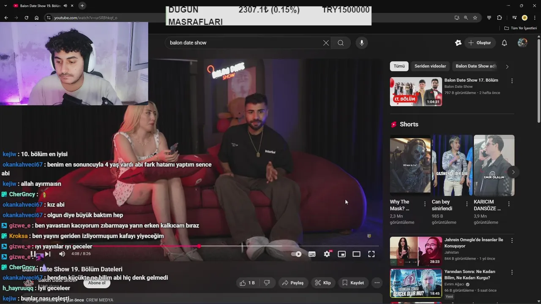Click the search magnifier button
541x304 pixels.
tap(341, 43)
